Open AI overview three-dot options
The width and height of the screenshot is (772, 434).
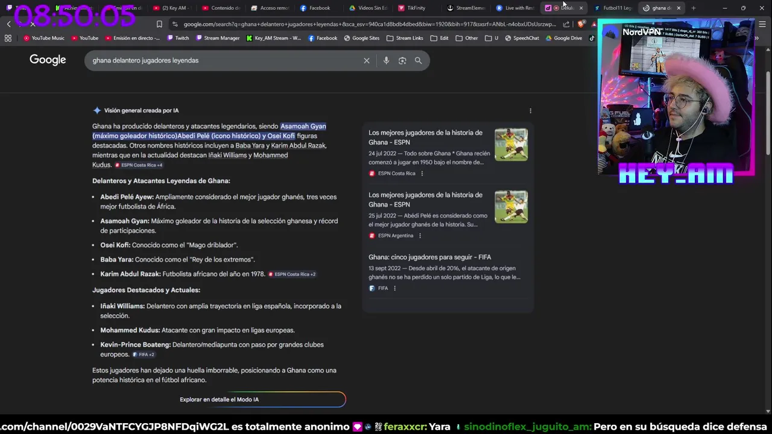click(530, 111)
